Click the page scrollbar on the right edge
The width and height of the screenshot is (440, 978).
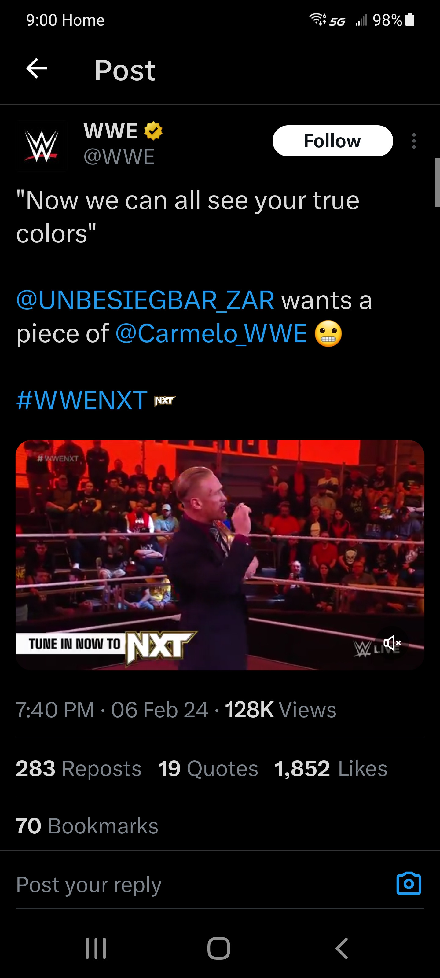[437, 182]
